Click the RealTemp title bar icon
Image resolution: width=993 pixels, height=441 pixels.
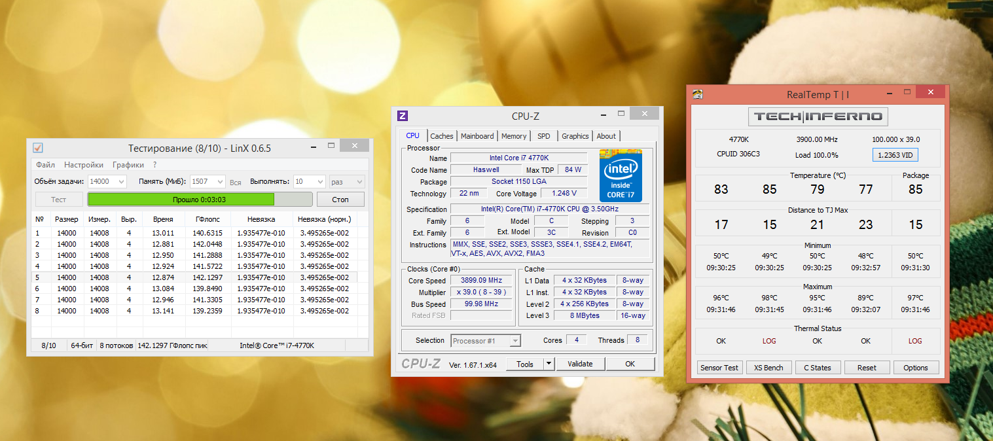coord(698,94)
